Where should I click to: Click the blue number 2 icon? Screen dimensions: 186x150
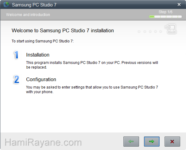tap(16, 79)
